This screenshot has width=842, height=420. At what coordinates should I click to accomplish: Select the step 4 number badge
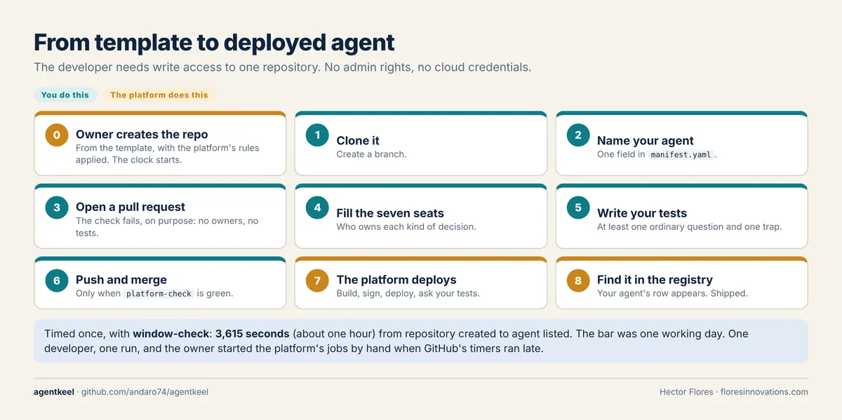pos(318,208)
